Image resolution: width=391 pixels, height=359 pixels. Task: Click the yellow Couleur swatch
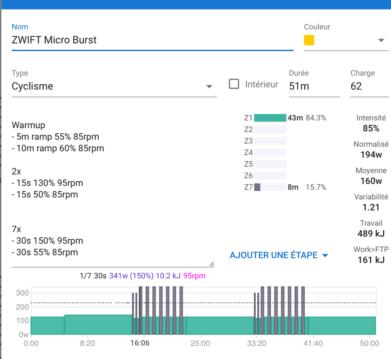click(x=309, y=40)
